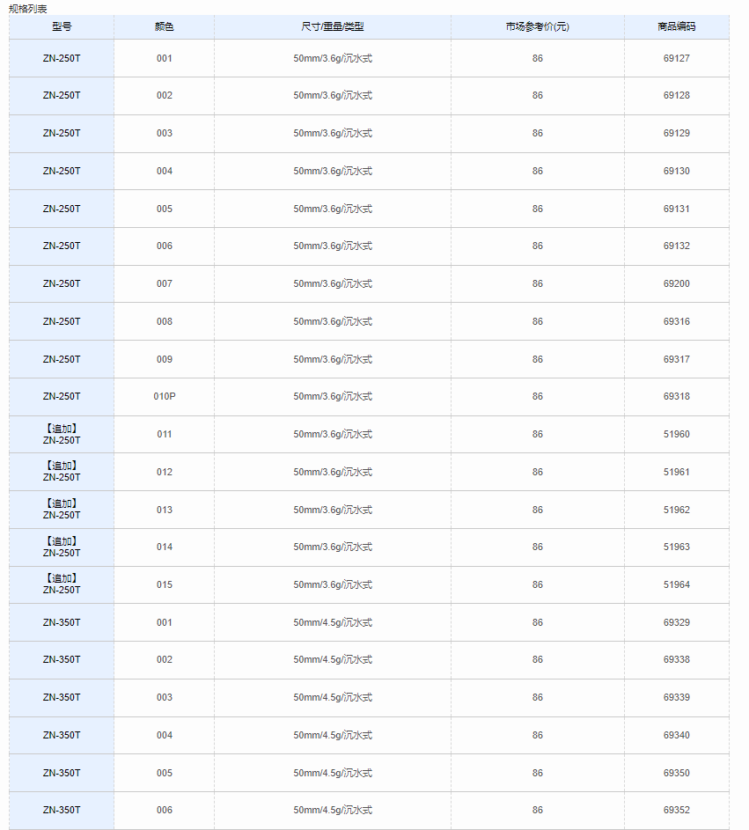Click the 50mm/4.5g/沉水式 spec in the 69340 row
749x830 pixels.
click(x=333, y=735)
